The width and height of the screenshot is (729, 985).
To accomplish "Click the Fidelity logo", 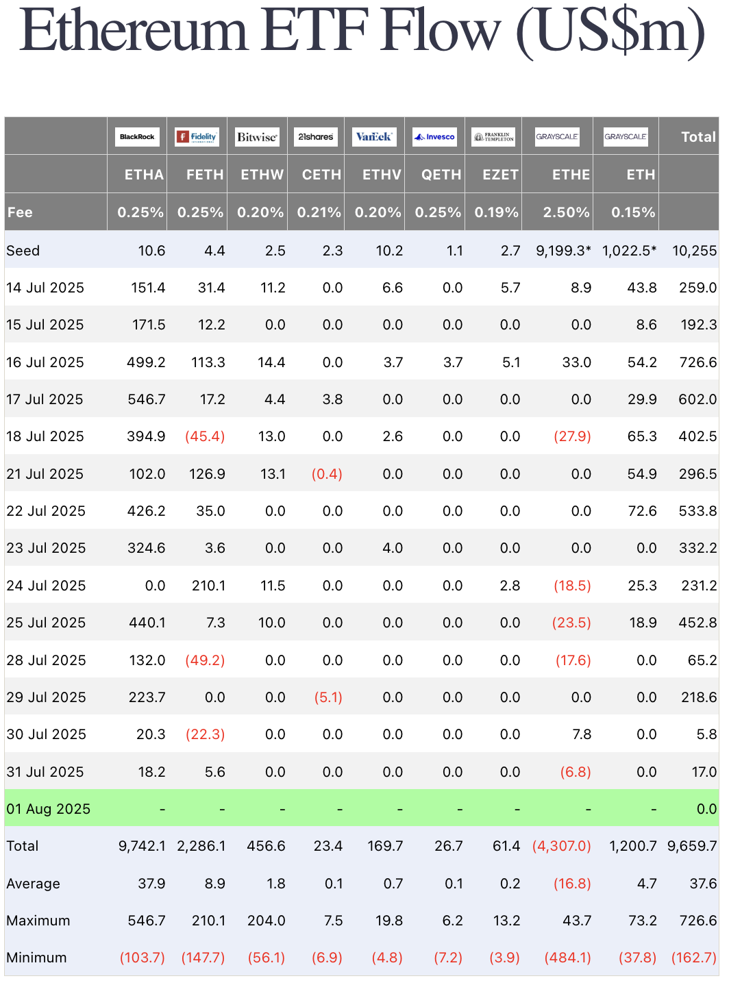I will [197, 137].
